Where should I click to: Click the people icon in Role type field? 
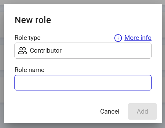coord(23,51)
